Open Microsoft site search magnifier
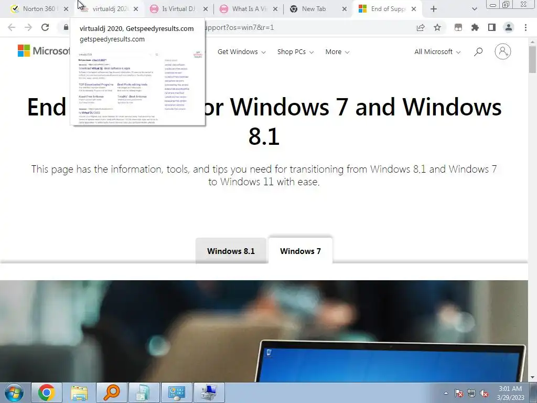Screen dimensions: 537x403 [x=478, y=52]
